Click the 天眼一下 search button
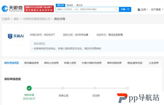 (x=125, y=9)
